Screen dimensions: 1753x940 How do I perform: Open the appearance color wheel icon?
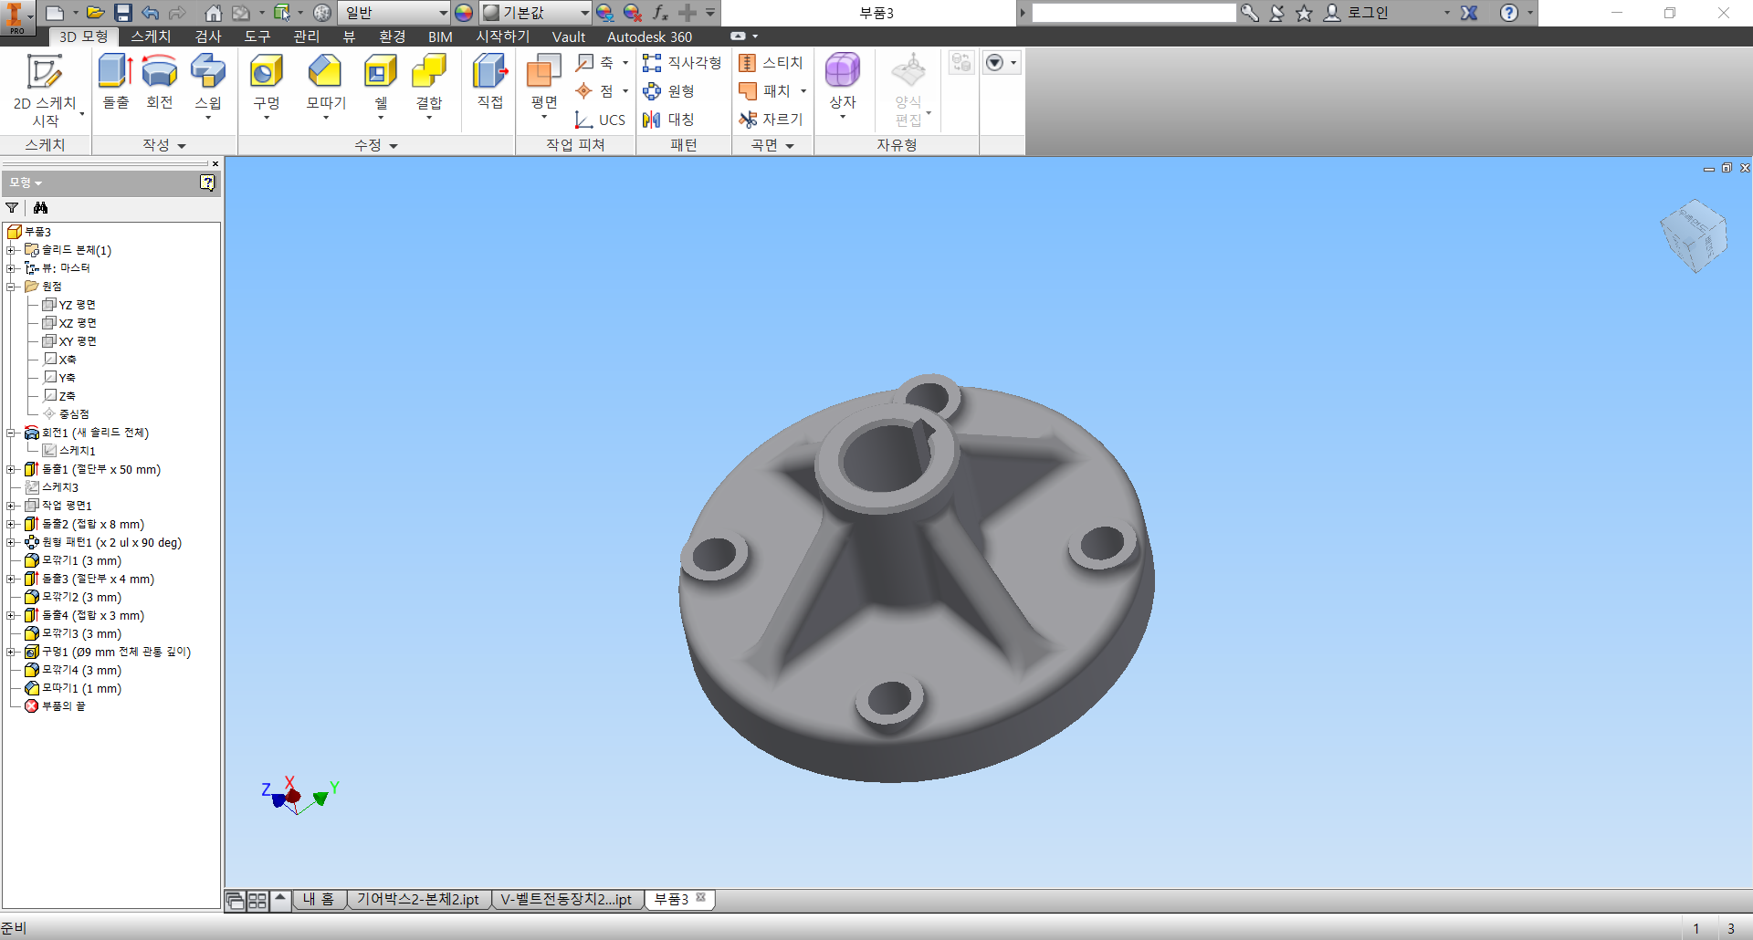pos(464,13)
